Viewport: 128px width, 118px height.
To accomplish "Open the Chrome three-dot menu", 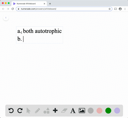I will tap(125, 9).
